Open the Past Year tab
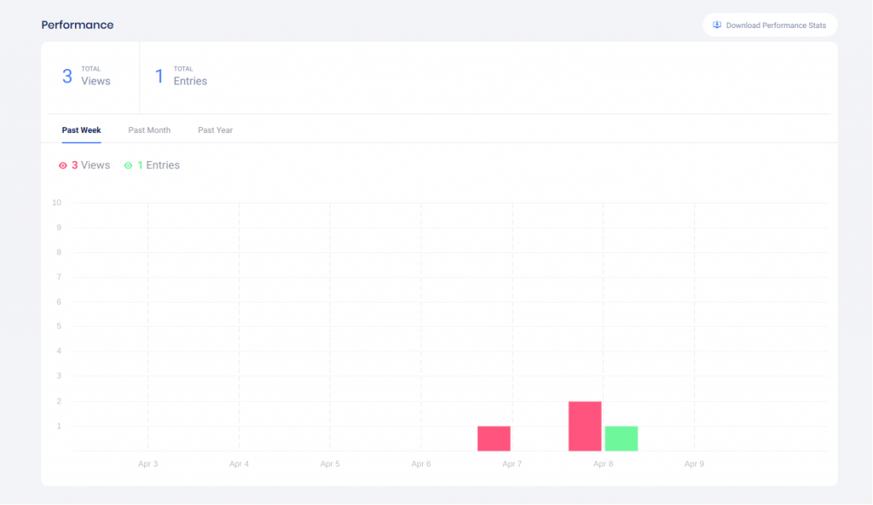 215,130
